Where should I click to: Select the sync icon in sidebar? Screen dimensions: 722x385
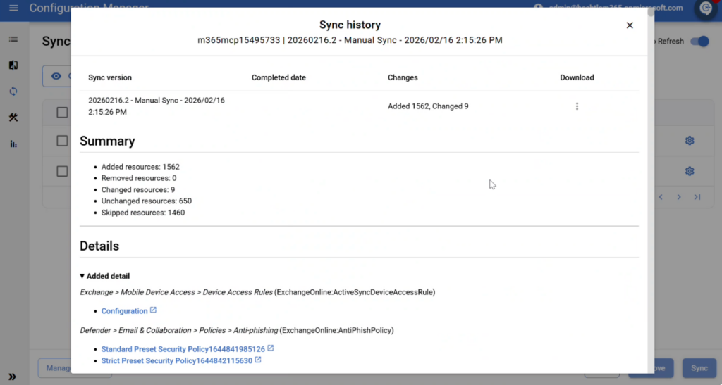coord(13,91)
